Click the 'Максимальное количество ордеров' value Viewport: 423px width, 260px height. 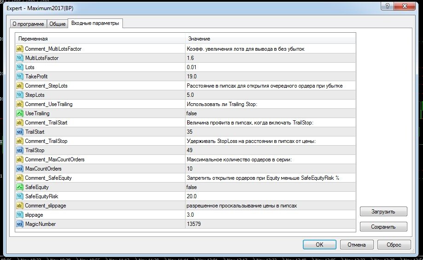[239, 160]
